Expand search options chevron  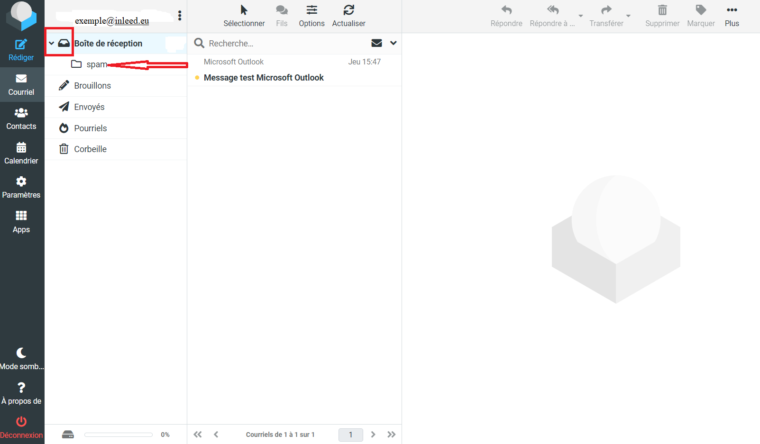[393, 43]
